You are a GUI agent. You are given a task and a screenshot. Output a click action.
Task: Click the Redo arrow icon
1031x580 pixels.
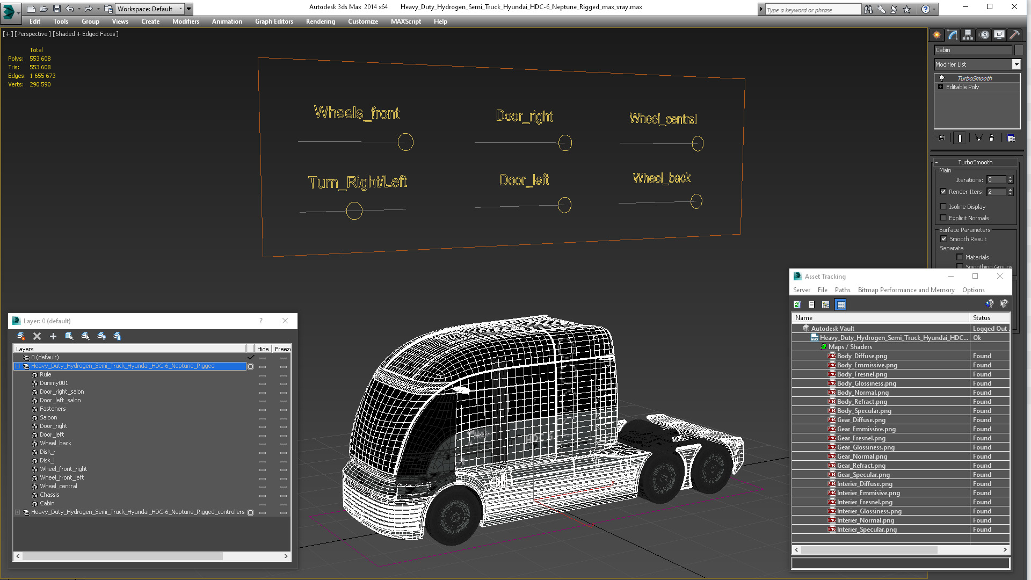tap(89, 9)
